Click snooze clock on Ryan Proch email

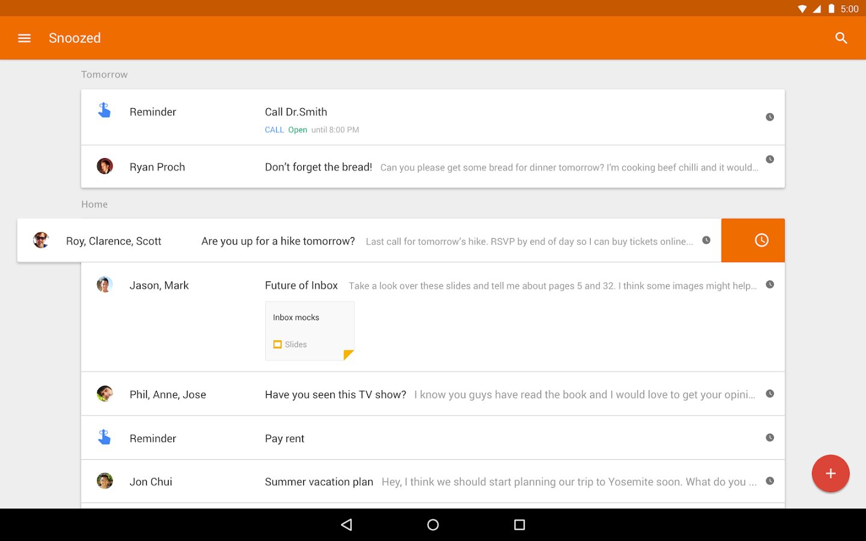tap(769, 159)
